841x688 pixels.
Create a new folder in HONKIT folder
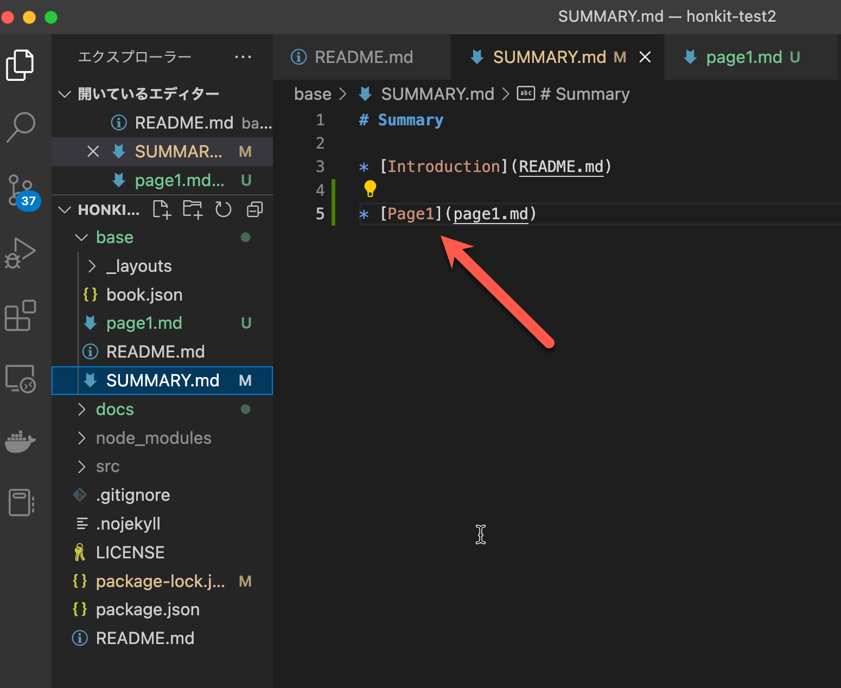(x=193, y=209)
